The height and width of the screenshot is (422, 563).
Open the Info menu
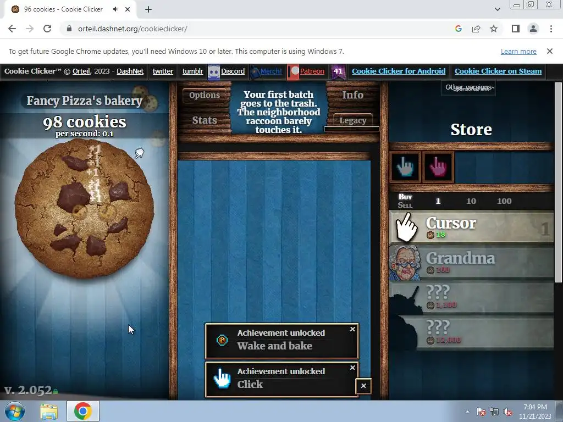352,95
